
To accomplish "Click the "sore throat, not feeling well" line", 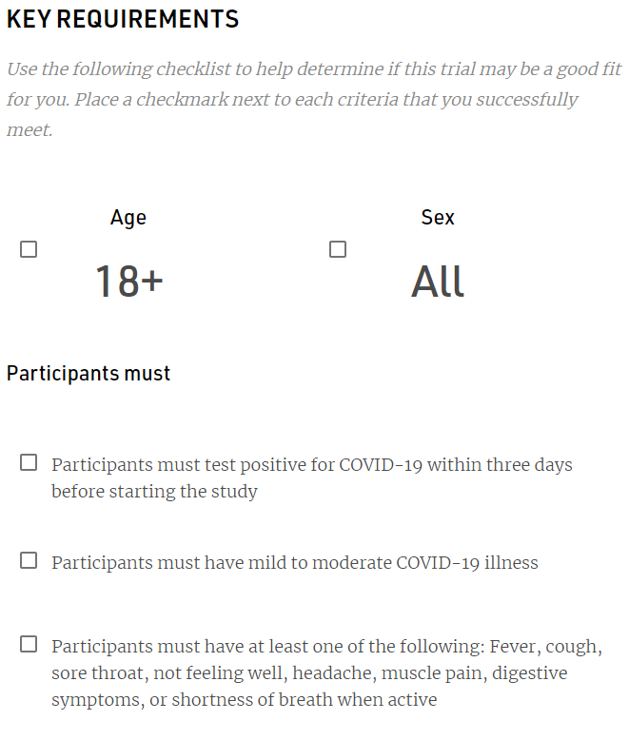I will tap(309, 673).
